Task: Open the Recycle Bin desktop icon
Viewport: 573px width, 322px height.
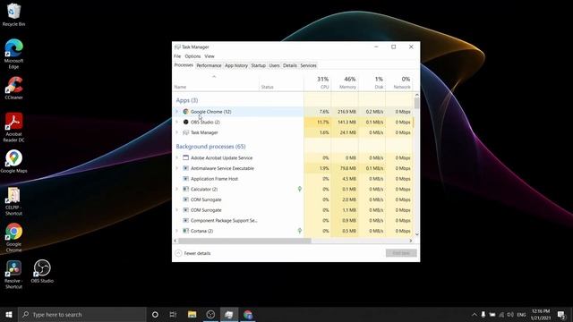Action: click(13, 14)
